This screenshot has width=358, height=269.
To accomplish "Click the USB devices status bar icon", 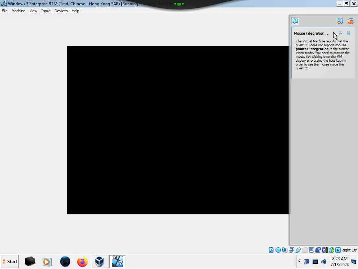I will (x=298, y=250).
